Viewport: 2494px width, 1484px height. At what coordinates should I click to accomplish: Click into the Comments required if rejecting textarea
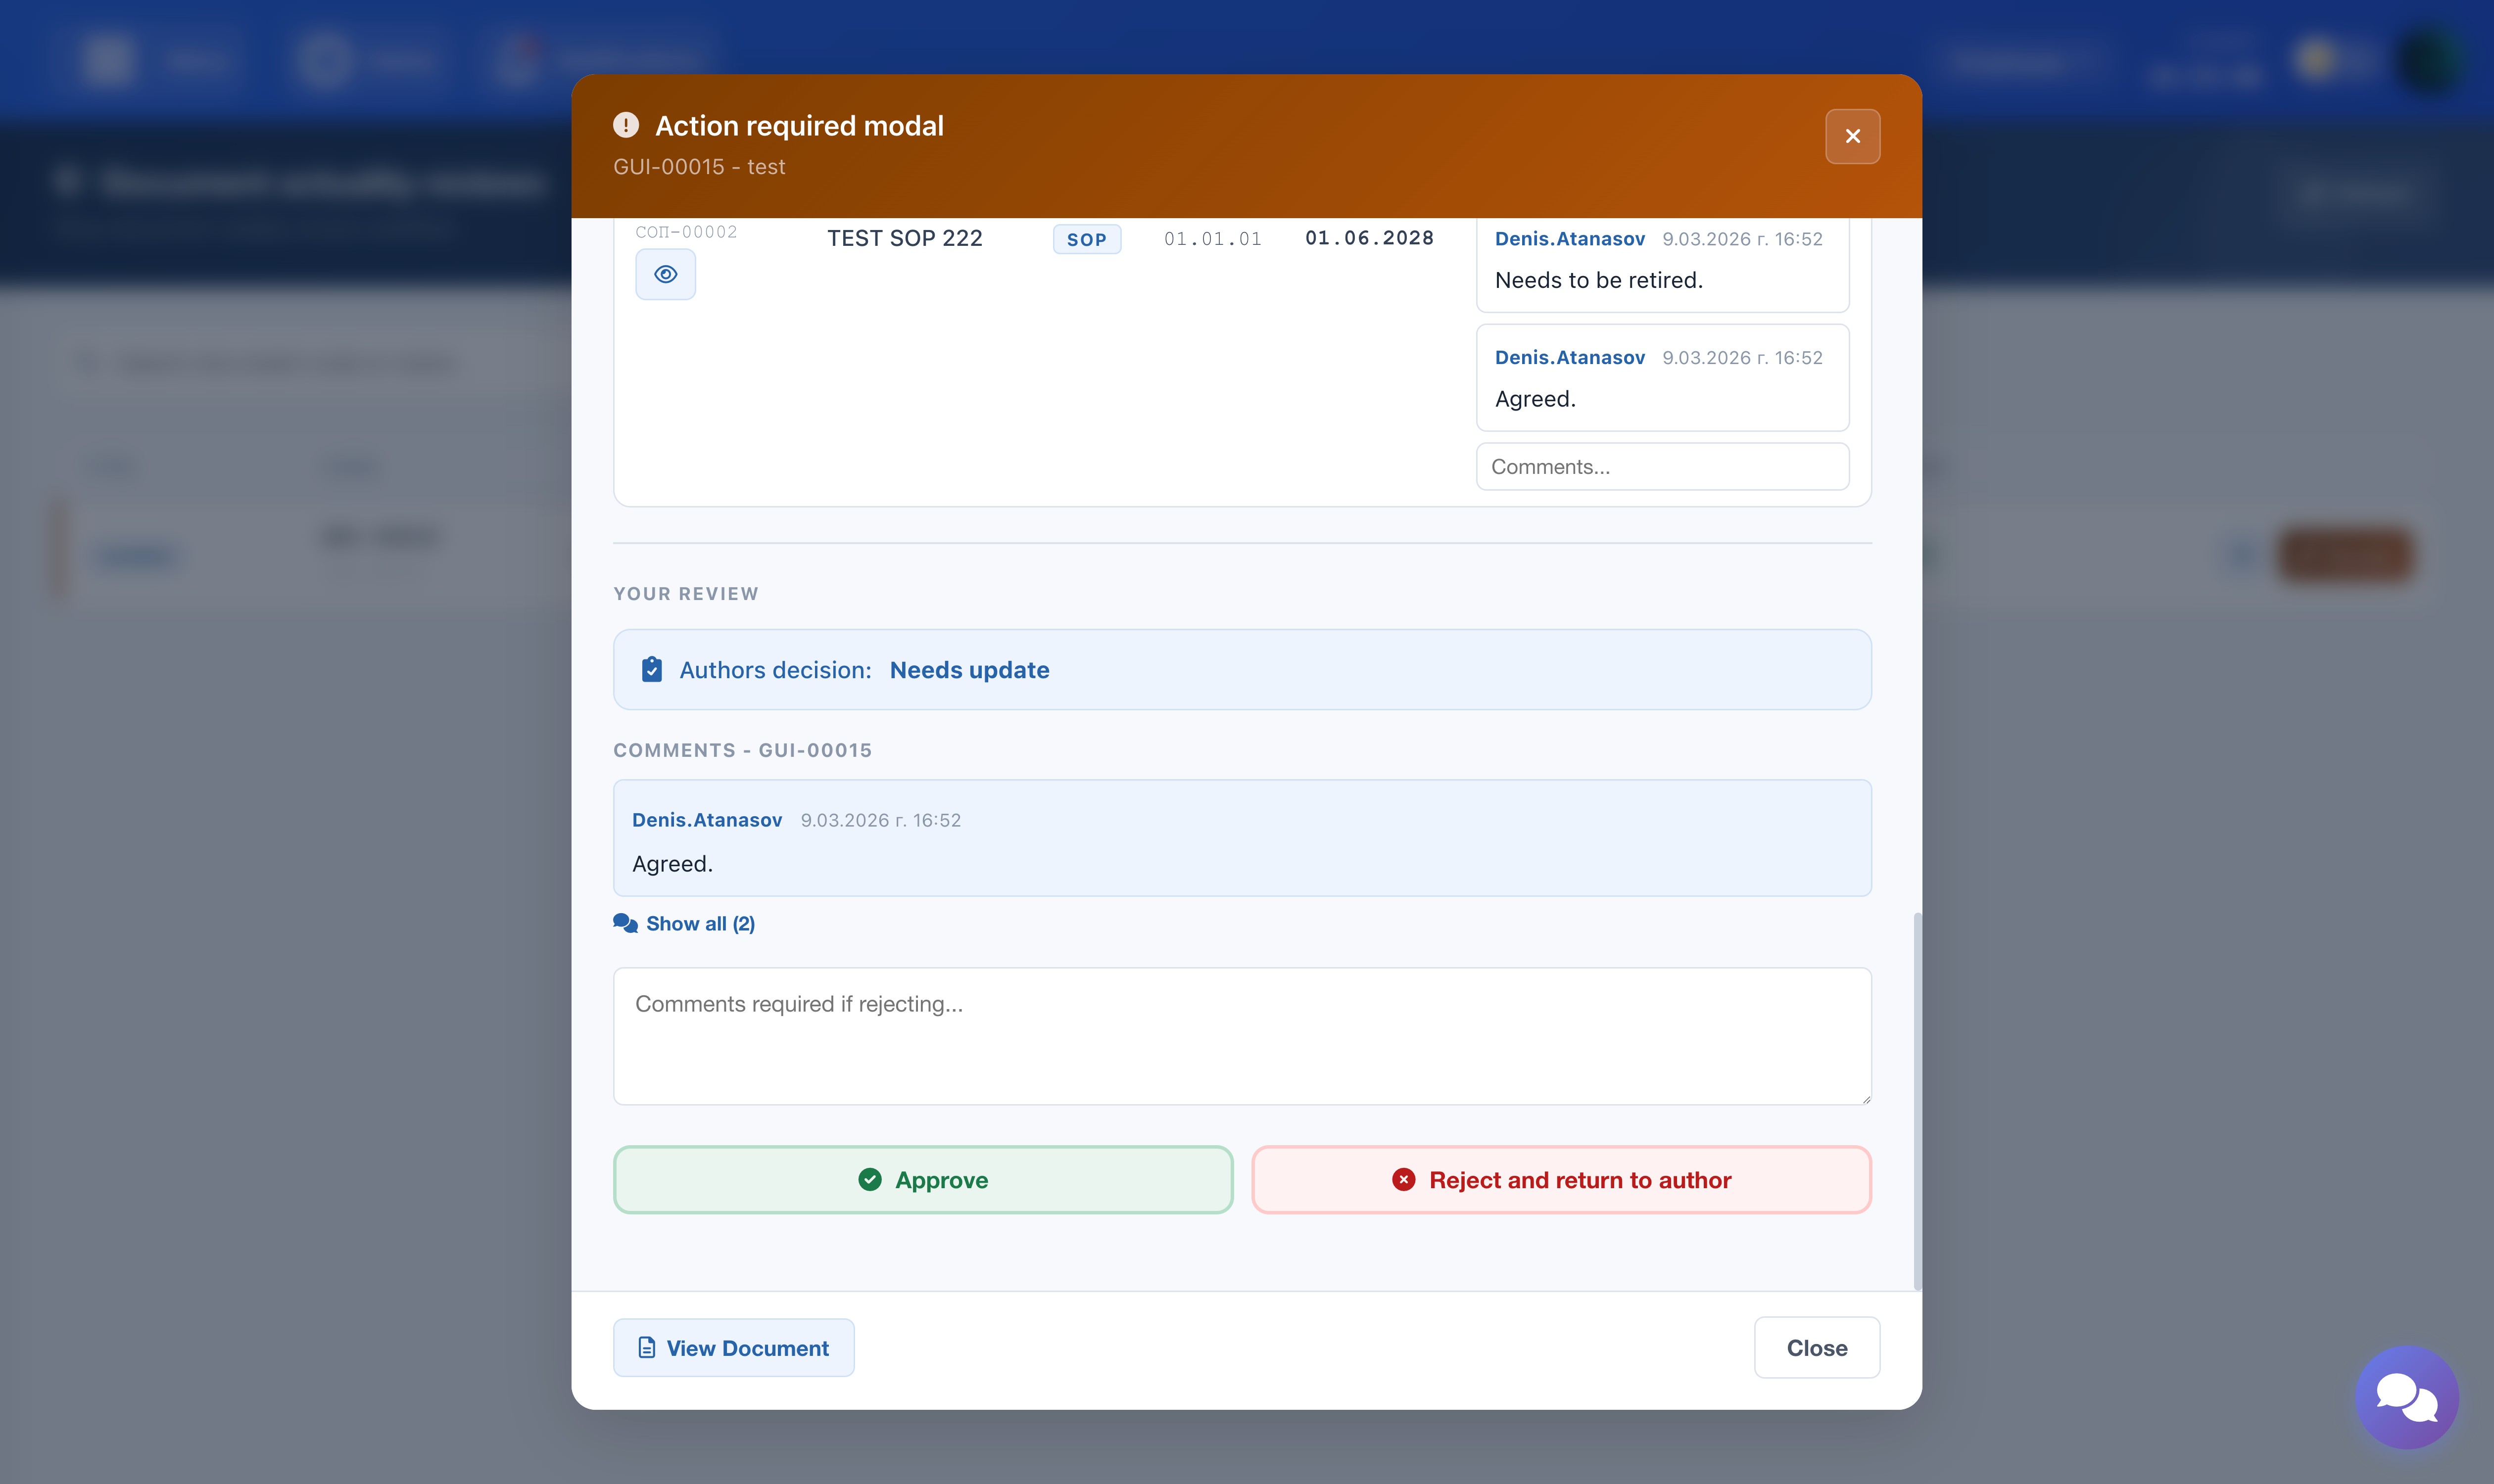point(1242,1035)
